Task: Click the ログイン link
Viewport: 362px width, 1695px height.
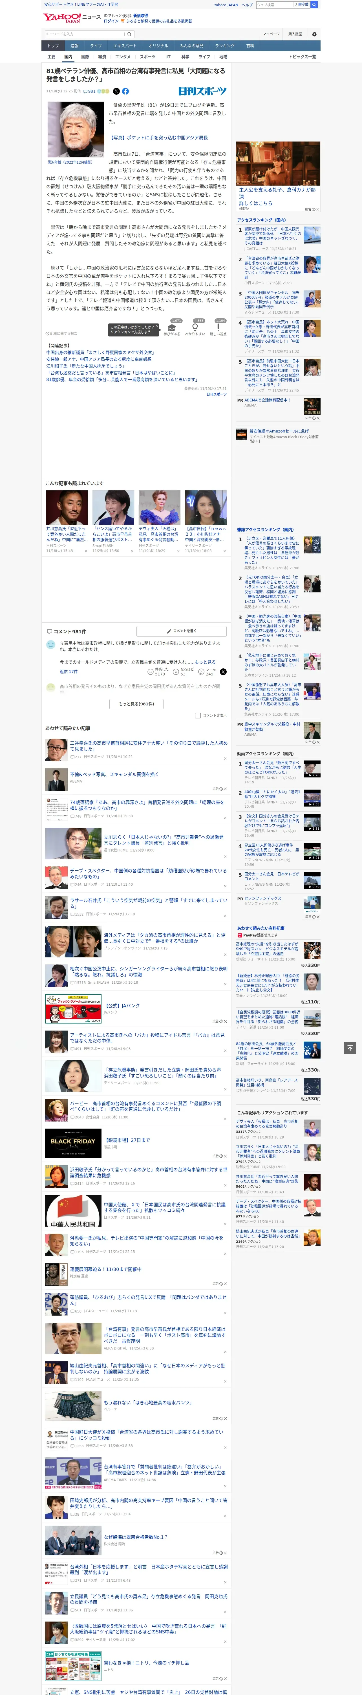Action: pyautogui.click(x=111, y=21)
